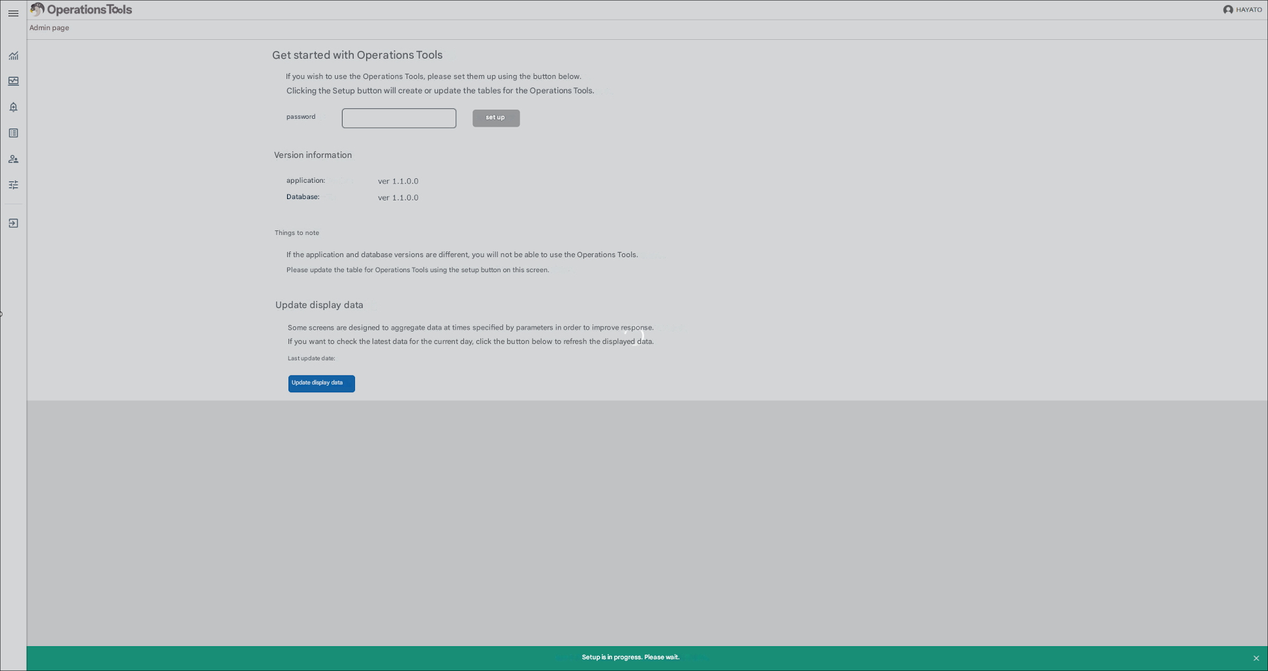Click the application 'ver 1.1.0.0' value

(x=398, y=181)
